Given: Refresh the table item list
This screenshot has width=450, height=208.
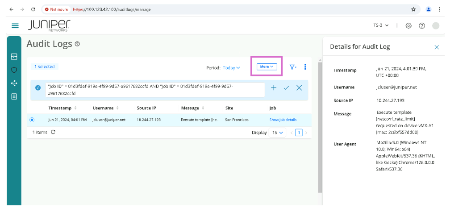Looking at the screenshot, I should coord(53,132).
